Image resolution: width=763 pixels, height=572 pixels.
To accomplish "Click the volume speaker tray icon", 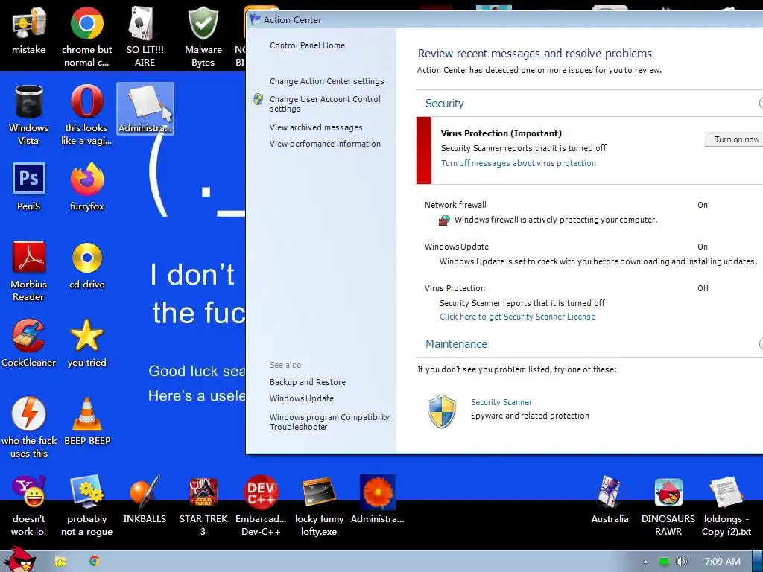I will tap(681, 562).
